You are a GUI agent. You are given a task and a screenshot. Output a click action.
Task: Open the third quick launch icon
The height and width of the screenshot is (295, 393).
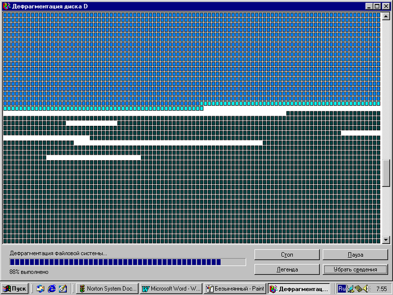tap(63, 288)
